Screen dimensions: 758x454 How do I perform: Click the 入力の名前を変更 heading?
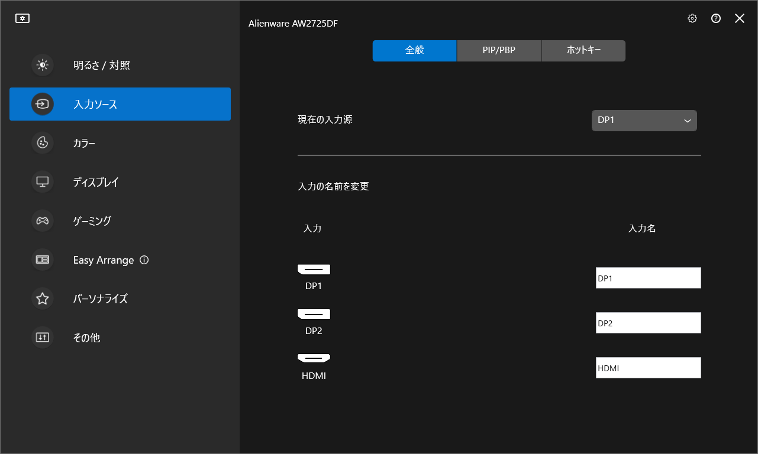click(333, 186)
